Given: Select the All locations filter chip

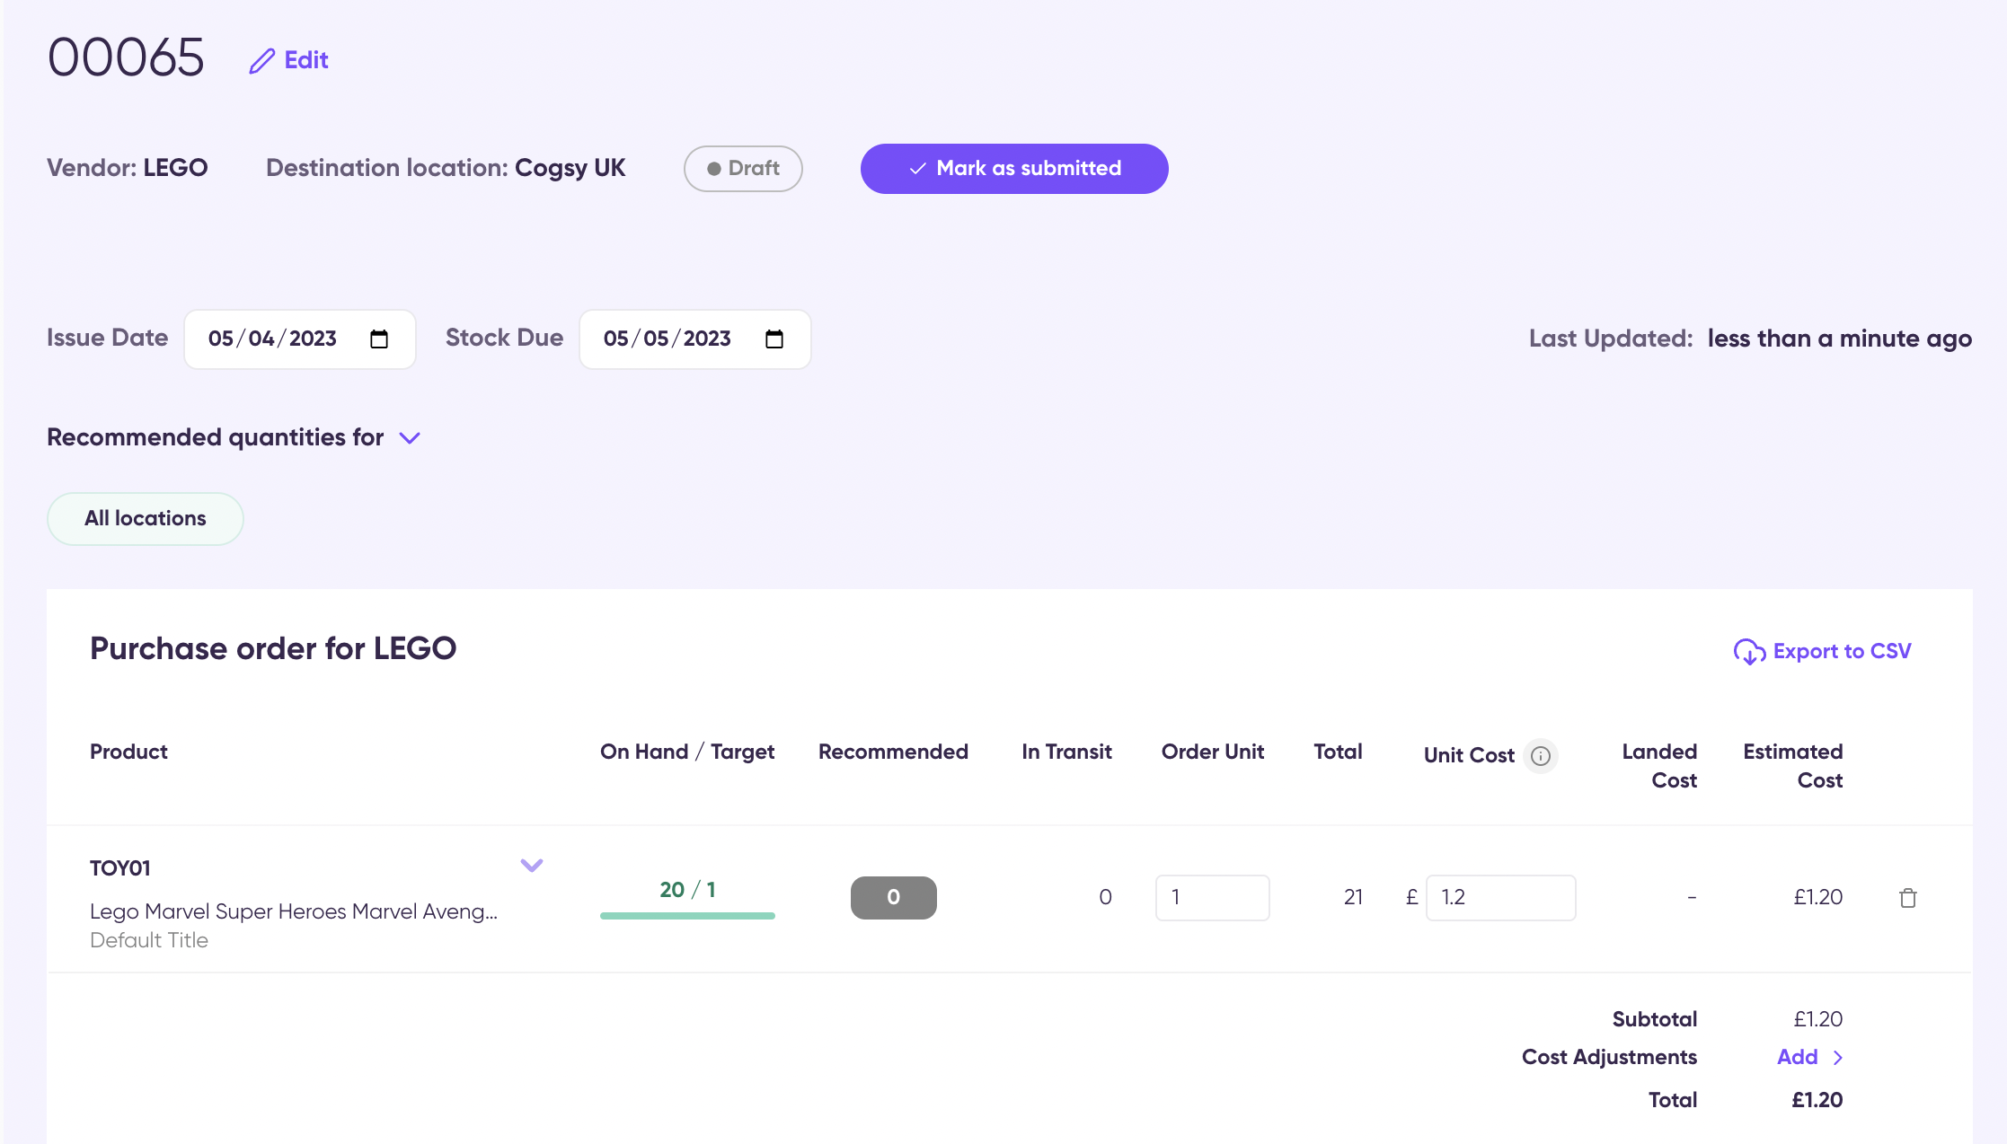Looking at the screenshot, I should 145,519.
